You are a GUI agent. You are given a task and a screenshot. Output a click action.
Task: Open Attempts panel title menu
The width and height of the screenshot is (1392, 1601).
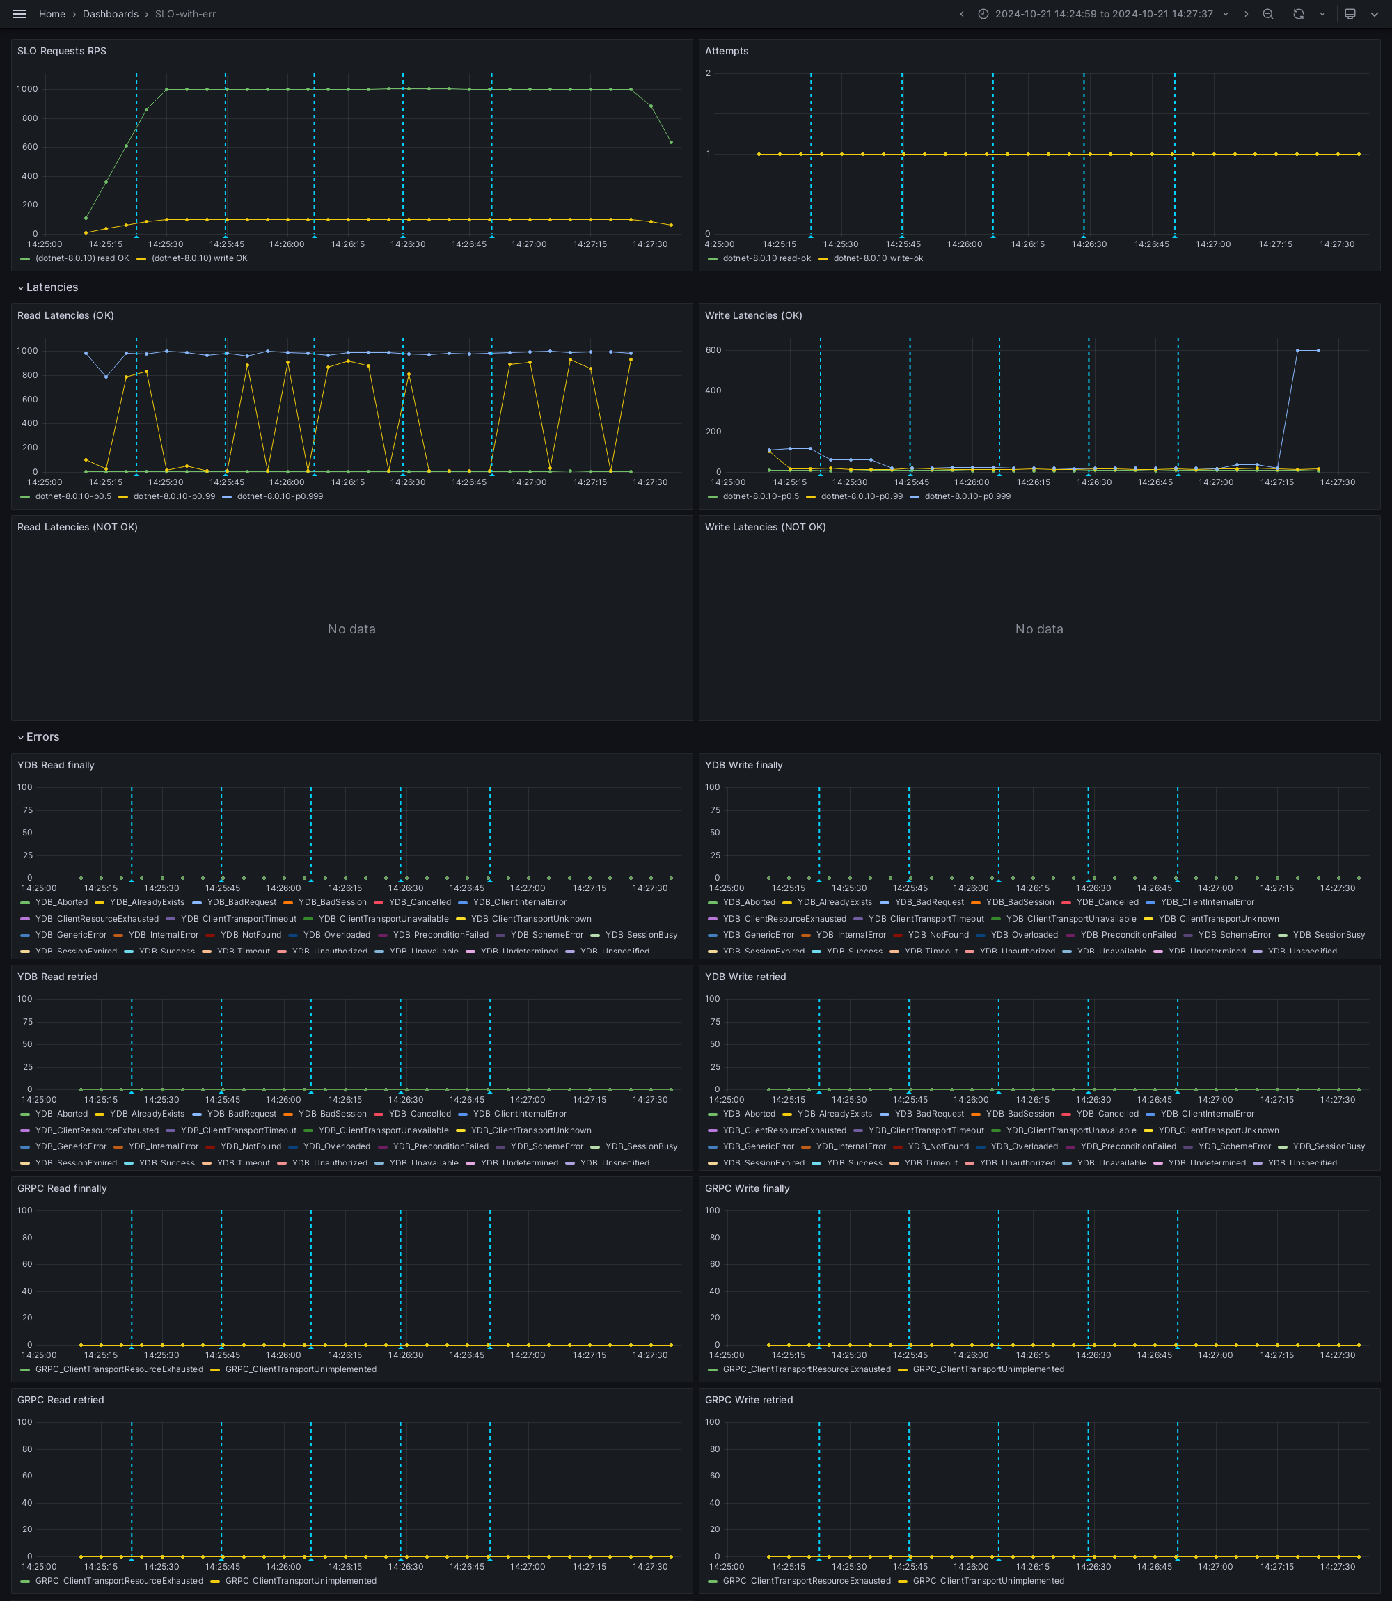727,52
